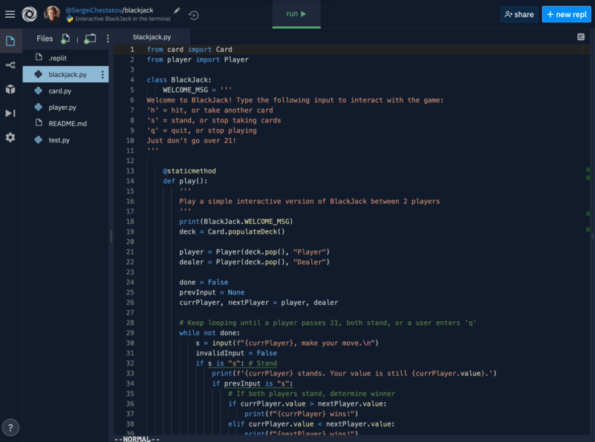Image resolution: width=595 pixels, height=442 pixels.
Task: Open the version control sidebar panel
Action: tap(10, 65)
